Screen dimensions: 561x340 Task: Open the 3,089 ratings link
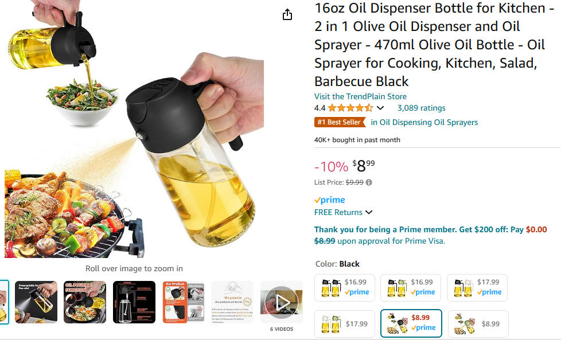coord(422,108)
